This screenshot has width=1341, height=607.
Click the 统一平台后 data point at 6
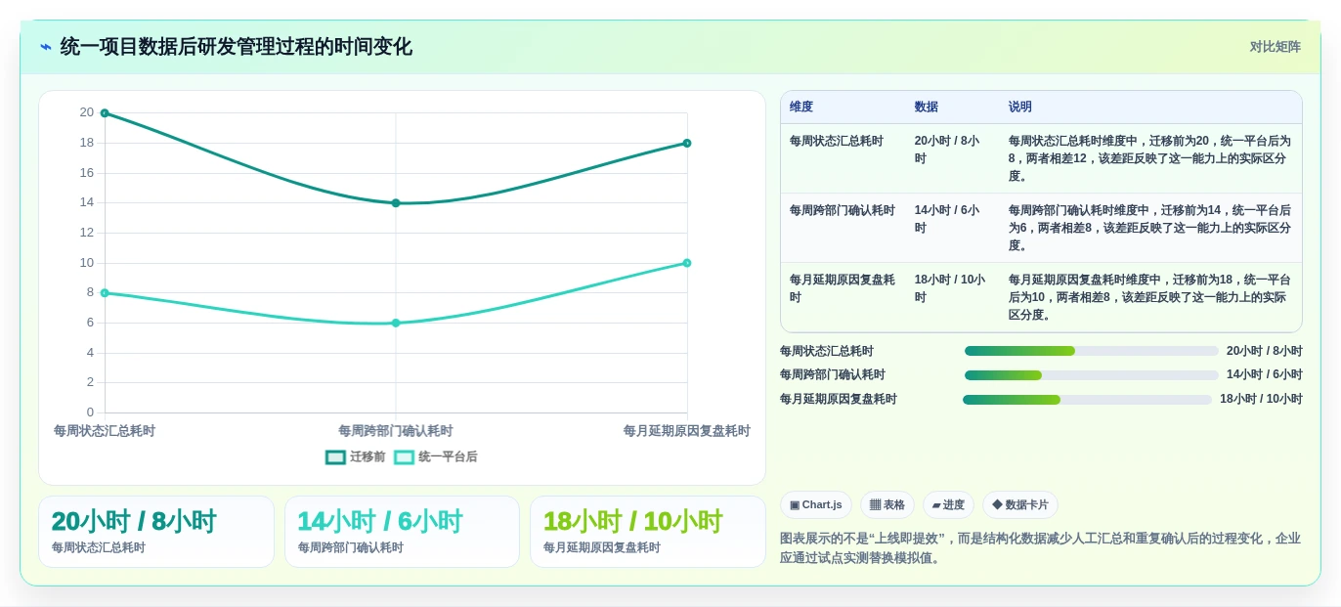pyautogui.click(x=396, y=323)
